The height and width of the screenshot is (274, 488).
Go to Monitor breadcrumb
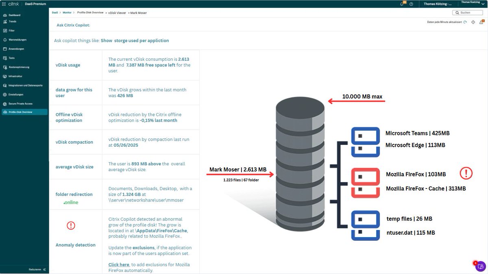pyautogui.click(x=67, y=13)
